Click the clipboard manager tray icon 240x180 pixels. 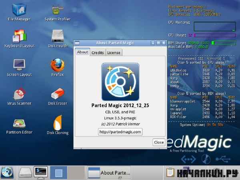170,172
